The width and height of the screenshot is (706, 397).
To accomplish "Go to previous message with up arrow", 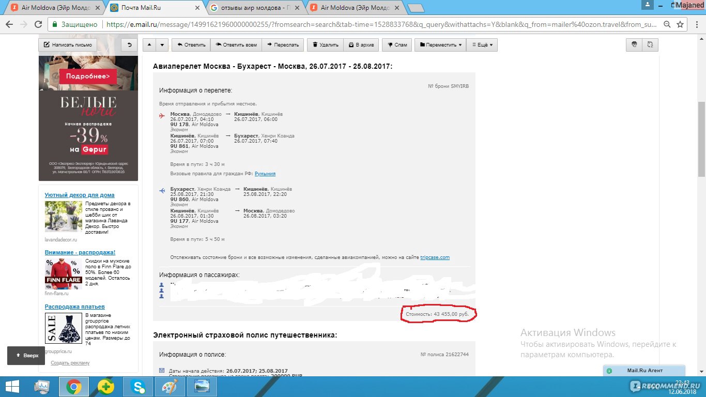I will click(x=149, y=45).
